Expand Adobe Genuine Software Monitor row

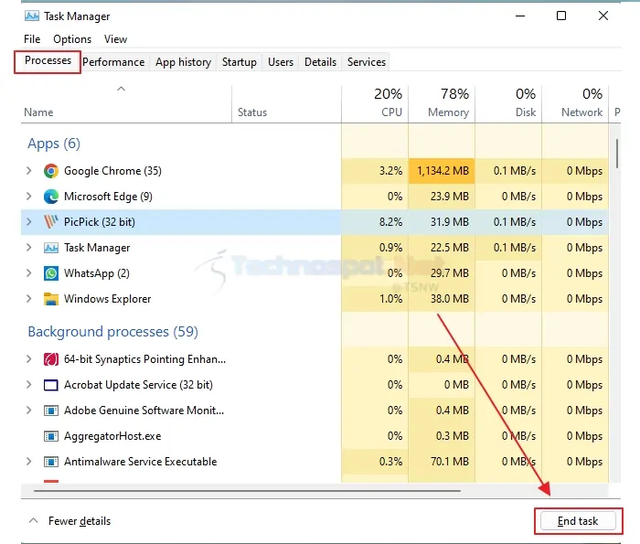tap(28, 411)
